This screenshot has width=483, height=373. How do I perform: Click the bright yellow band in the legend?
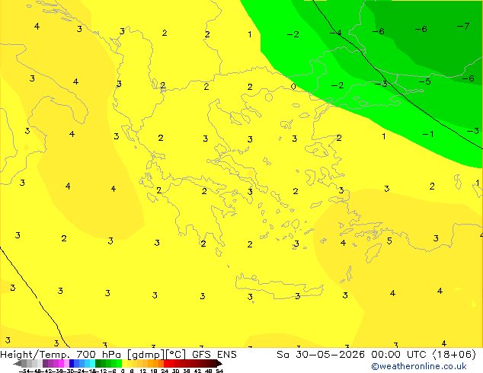point(124,363)
